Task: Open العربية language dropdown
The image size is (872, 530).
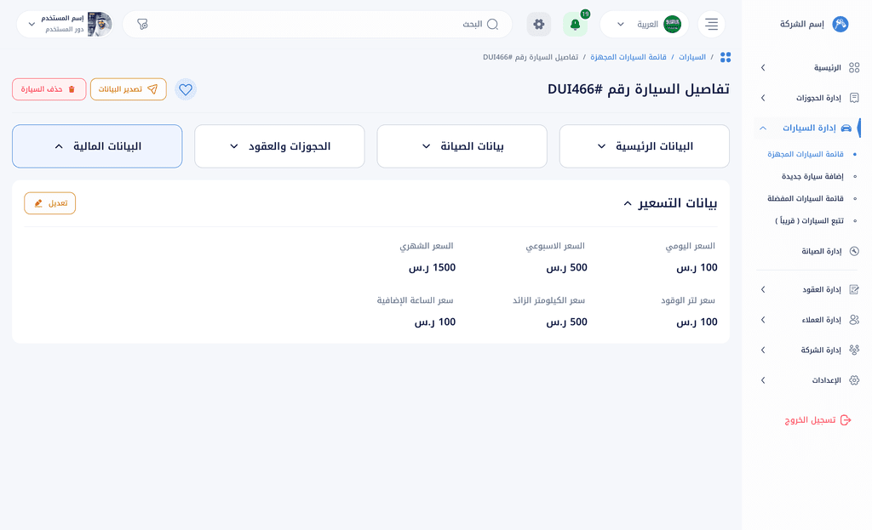Action: point(644,25)
